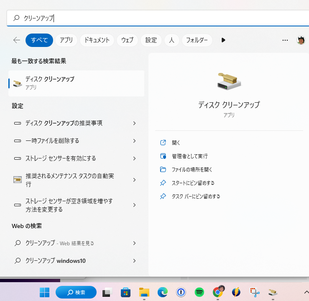Image resolution: width=309 pixels, height=301 pixels.
Task: Expand クリーンアップ windows10 web result chevron
Action: click(x=134, y=261)
